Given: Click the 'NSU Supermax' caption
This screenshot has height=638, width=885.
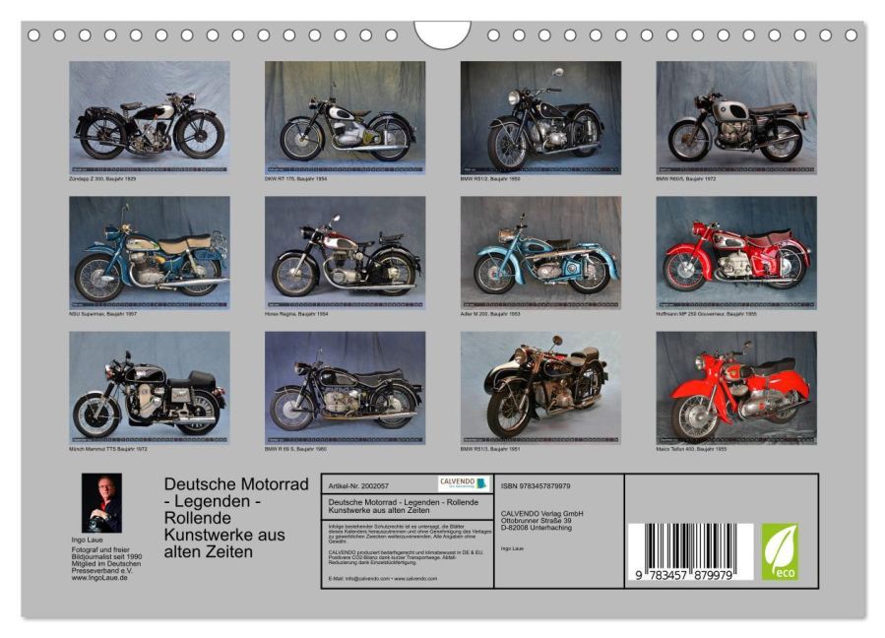Looking at the screenshot, I should pyautogui.click(x=102, y=314).
